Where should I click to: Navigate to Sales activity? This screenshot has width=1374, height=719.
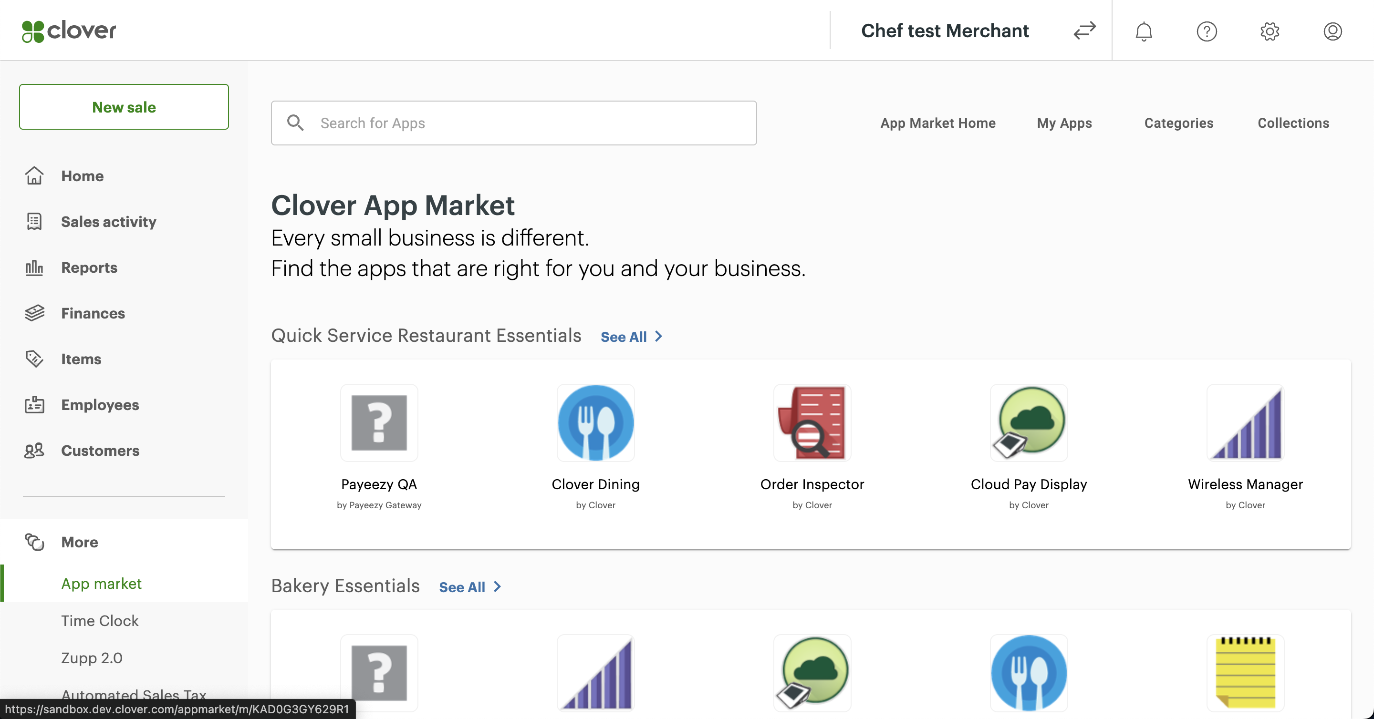[x=108, y=222]
